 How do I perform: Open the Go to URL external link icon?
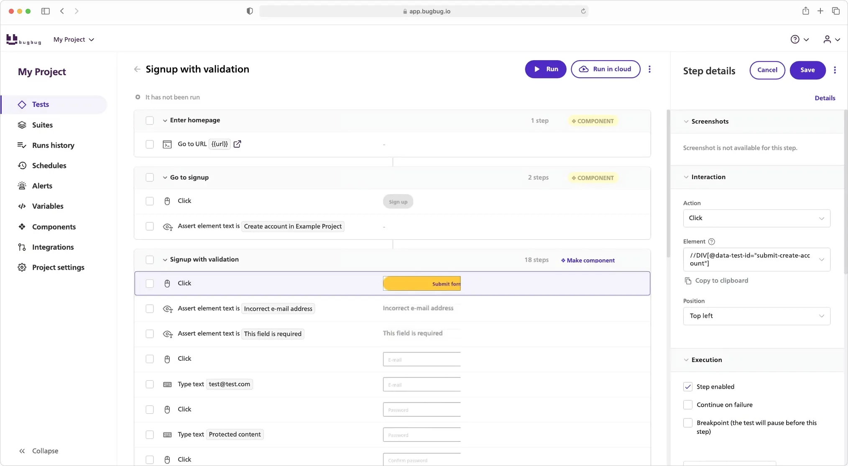click(238, 144)
